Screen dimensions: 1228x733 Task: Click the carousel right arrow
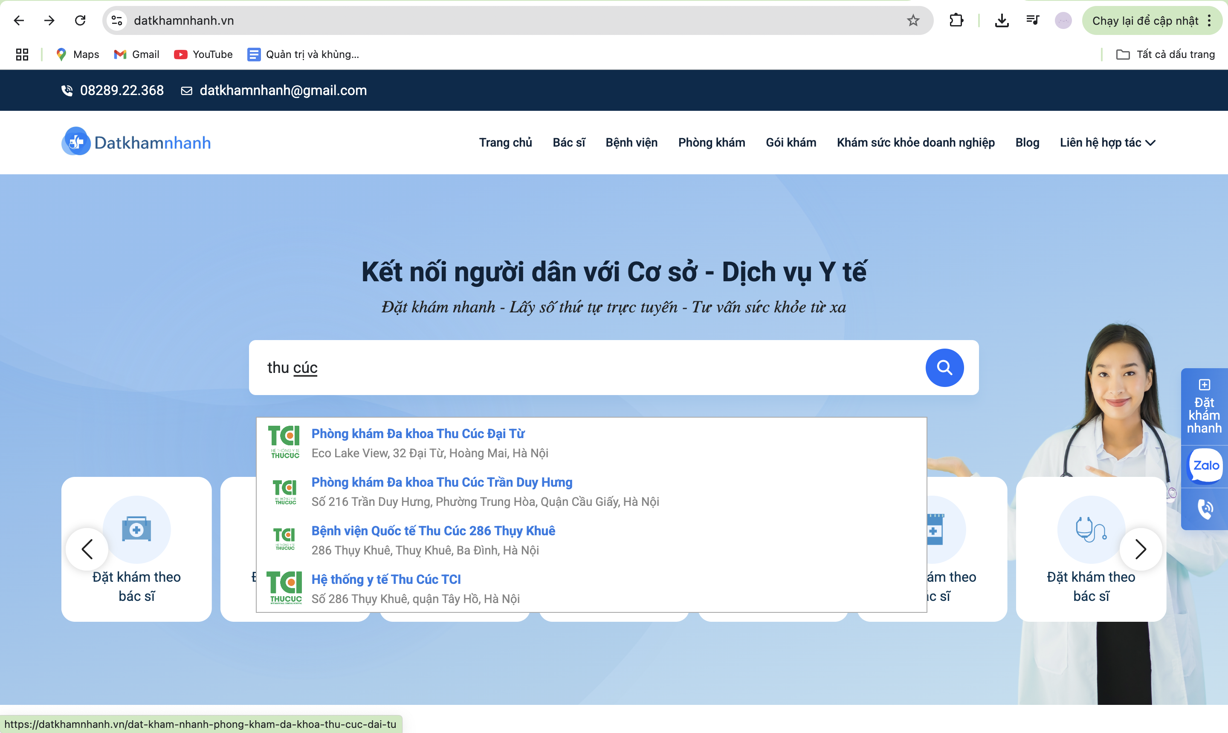1141,549
